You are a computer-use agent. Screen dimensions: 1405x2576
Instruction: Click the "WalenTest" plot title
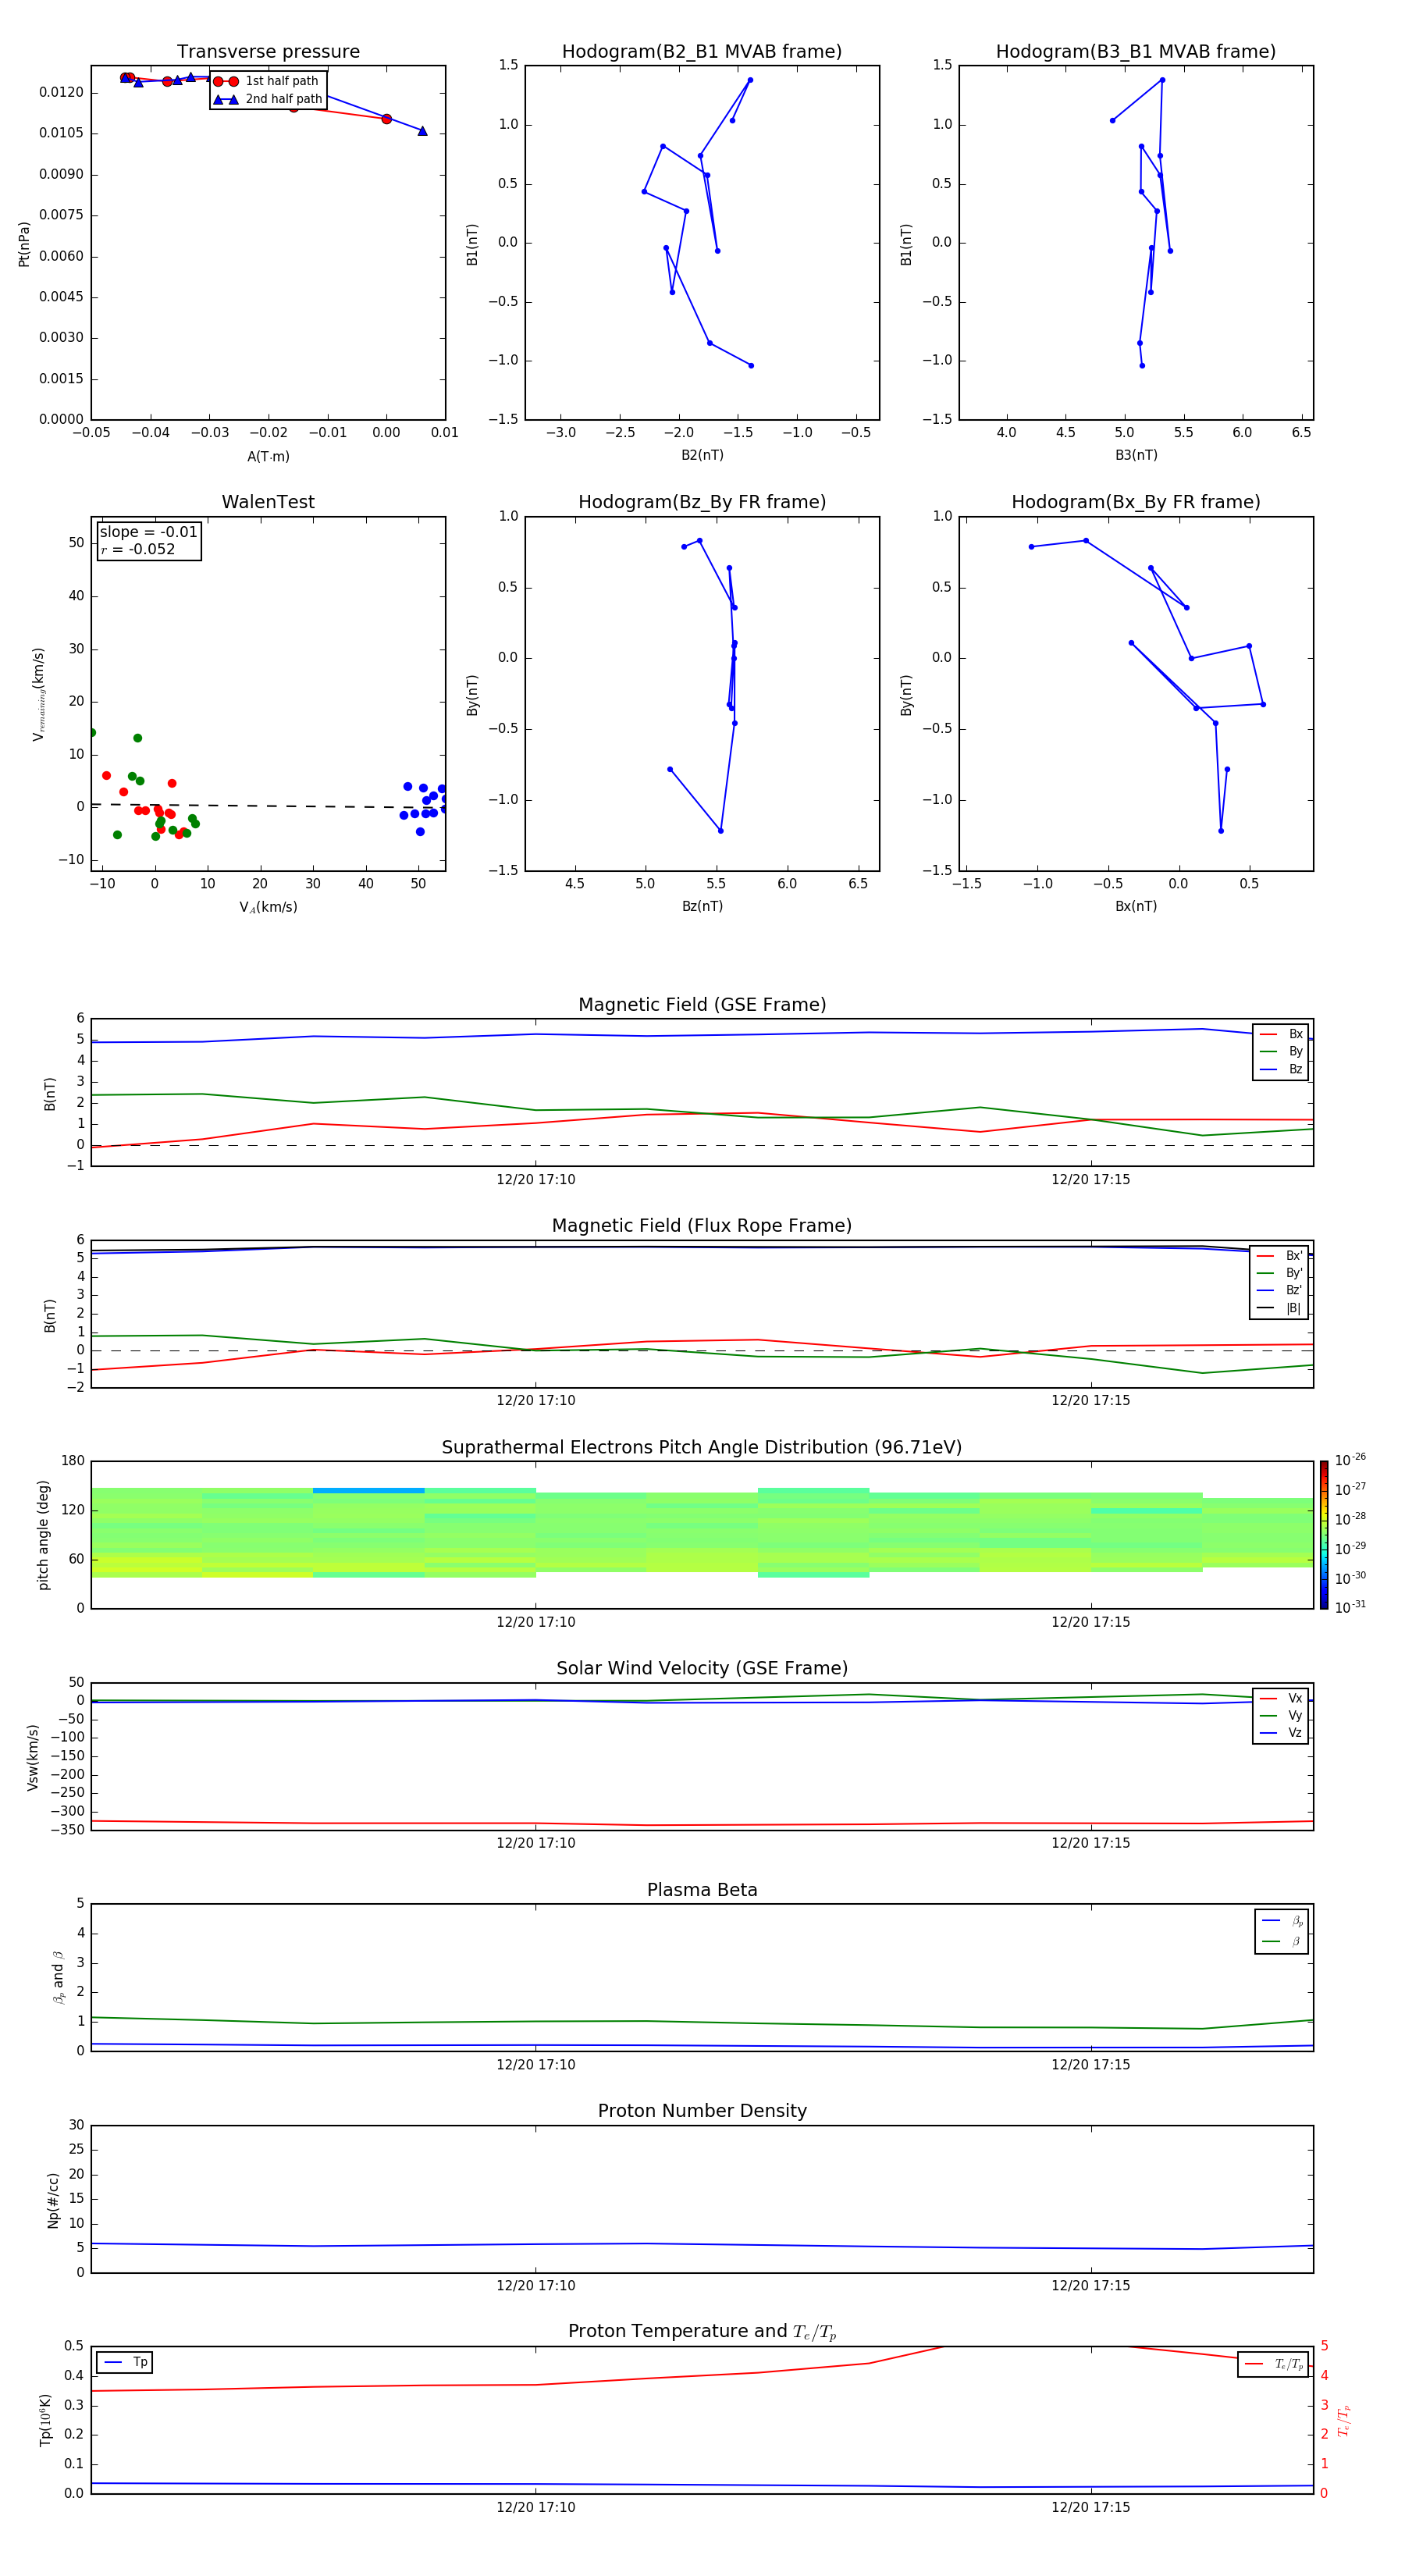[268, 502]
